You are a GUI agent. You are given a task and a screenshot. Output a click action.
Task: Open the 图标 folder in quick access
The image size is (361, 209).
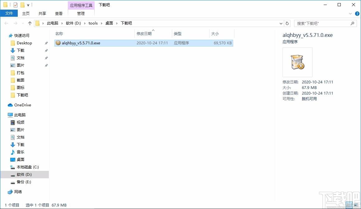click(x=21, y=87)
